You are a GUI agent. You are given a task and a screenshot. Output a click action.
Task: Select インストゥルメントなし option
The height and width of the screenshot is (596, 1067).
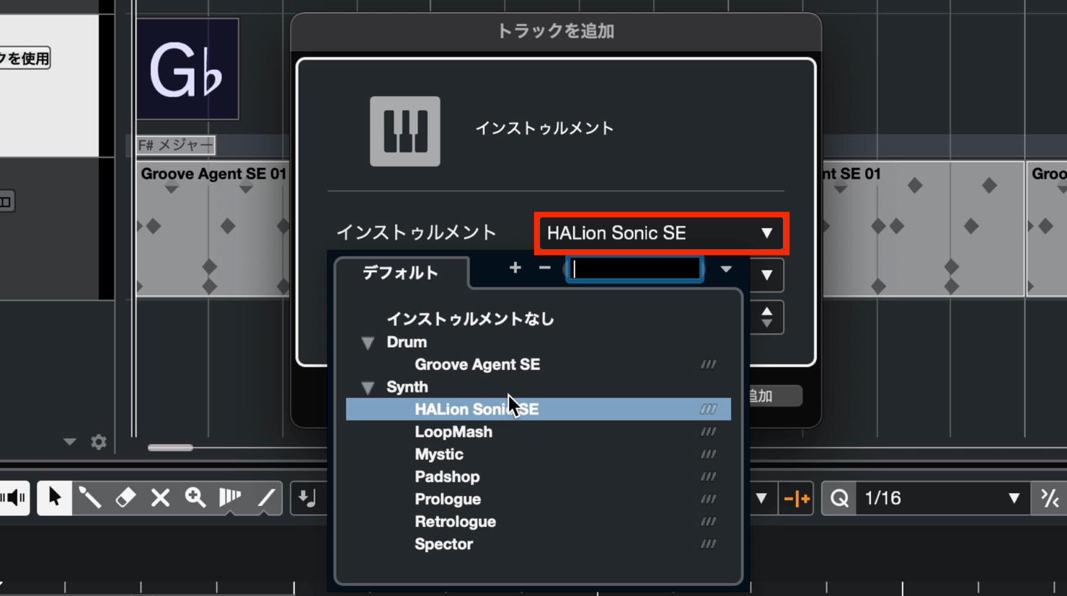point(470,319)
